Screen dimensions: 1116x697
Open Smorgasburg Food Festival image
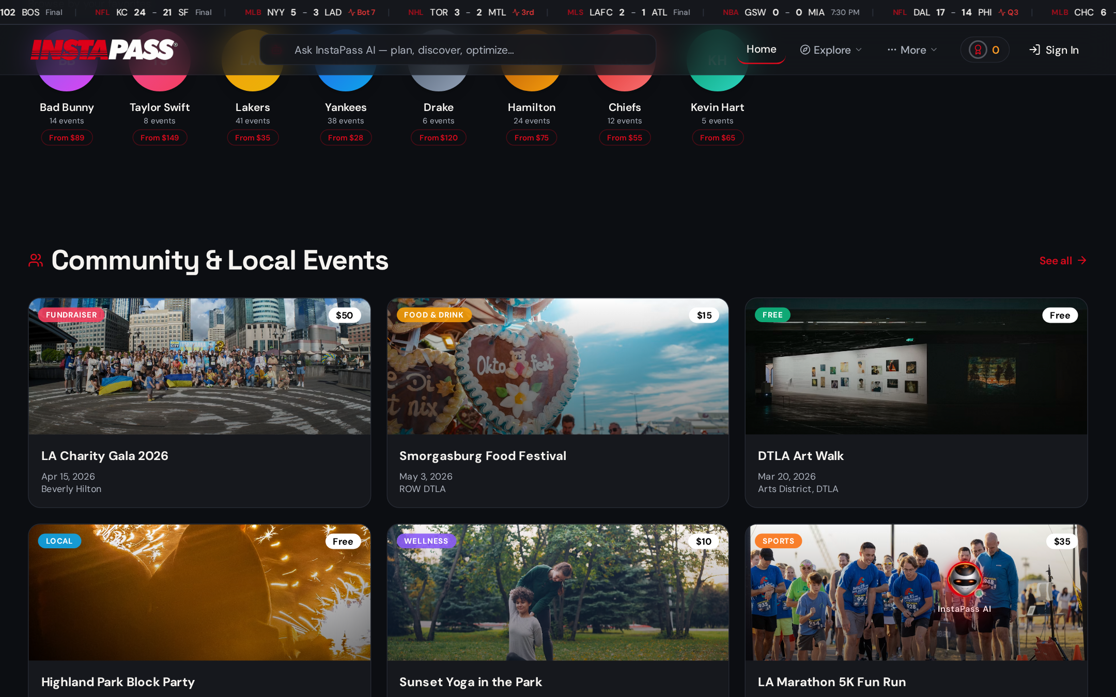click(558, 366)
